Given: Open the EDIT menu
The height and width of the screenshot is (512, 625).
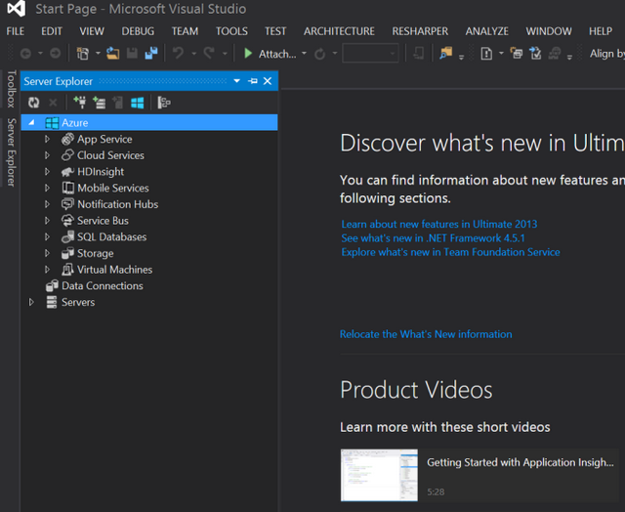Looking at the screenshot, I should click(x=52, y=31).
